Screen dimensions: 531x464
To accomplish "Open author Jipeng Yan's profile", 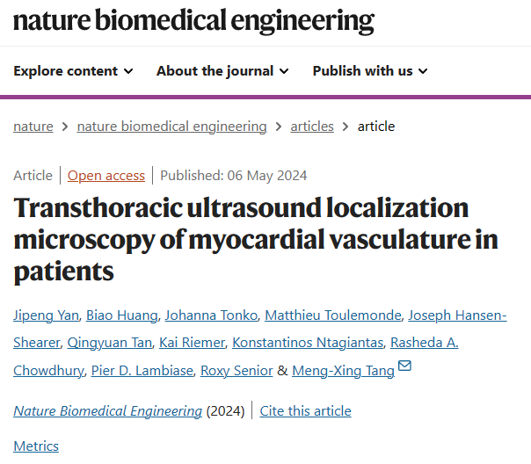I will click(x=46, y=315).
